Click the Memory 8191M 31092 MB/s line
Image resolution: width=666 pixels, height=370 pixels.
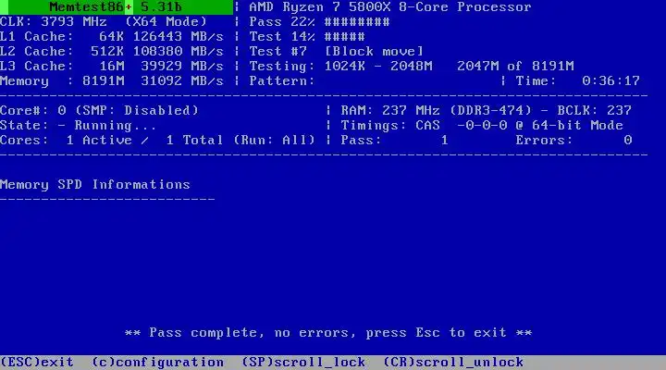point(112,80)
